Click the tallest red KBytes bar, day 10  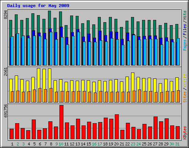[x=62, y=122]
